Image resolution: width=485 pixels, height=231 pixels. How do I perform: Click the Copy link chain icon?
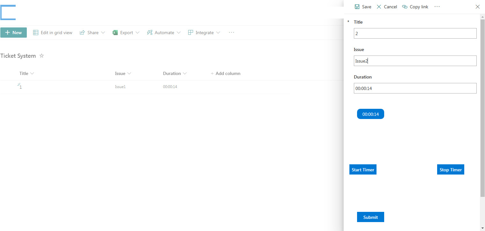405,7
